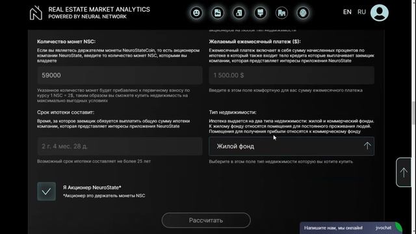The width and height of the screenshot is (416, 234).
Task: Toggle 'Я Акционер NeuroState' checkbox
Action: tap(46, 191)
